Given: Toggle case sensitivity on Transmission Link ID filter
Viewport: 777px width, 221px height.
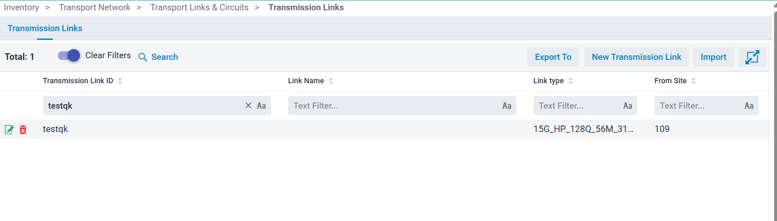Looking at the screenshot, I should tap(261, 106).
